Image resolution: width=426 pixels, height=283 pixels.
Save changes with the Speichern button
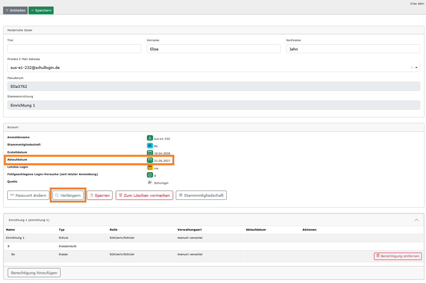point(41,10)
